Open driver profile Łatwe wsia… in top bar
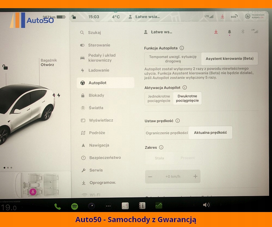 pyautogui.click(x=144, y=17)
